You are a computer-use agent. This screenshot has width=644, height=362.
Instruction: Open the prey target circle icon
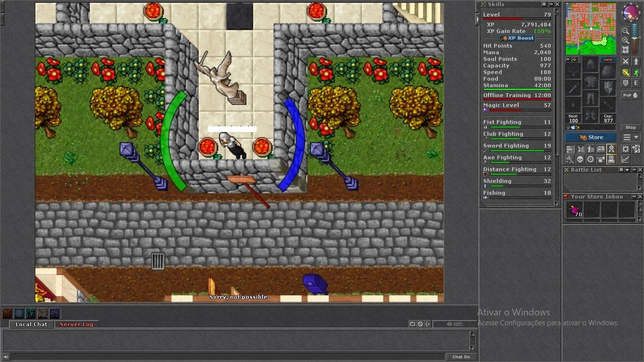point(590,158)
